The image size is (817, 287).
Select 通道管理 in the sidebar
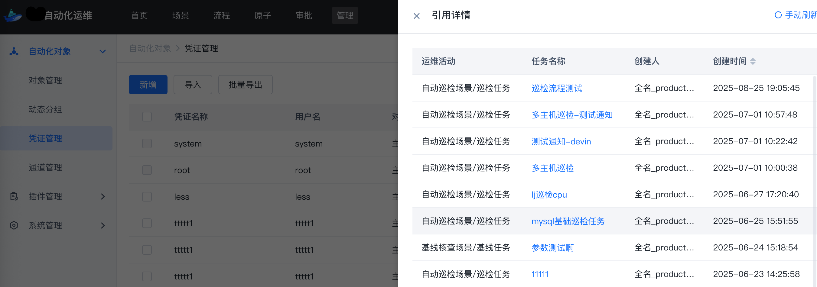point(45,167)
